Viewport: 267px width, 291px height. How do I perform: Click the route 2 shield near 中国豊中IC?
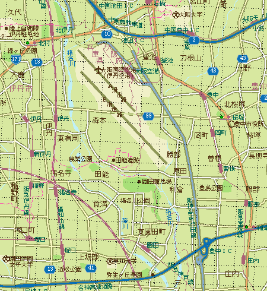tap(194, 40)
